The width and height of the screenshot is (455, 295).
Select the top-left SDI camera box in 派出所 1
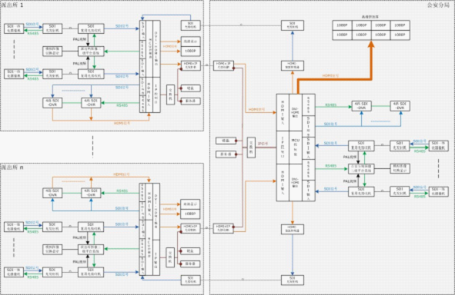14,28
